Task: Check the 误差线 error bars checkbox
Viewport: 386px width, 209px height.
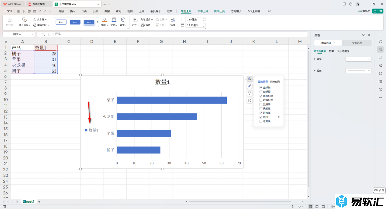Action: point(261,109)
